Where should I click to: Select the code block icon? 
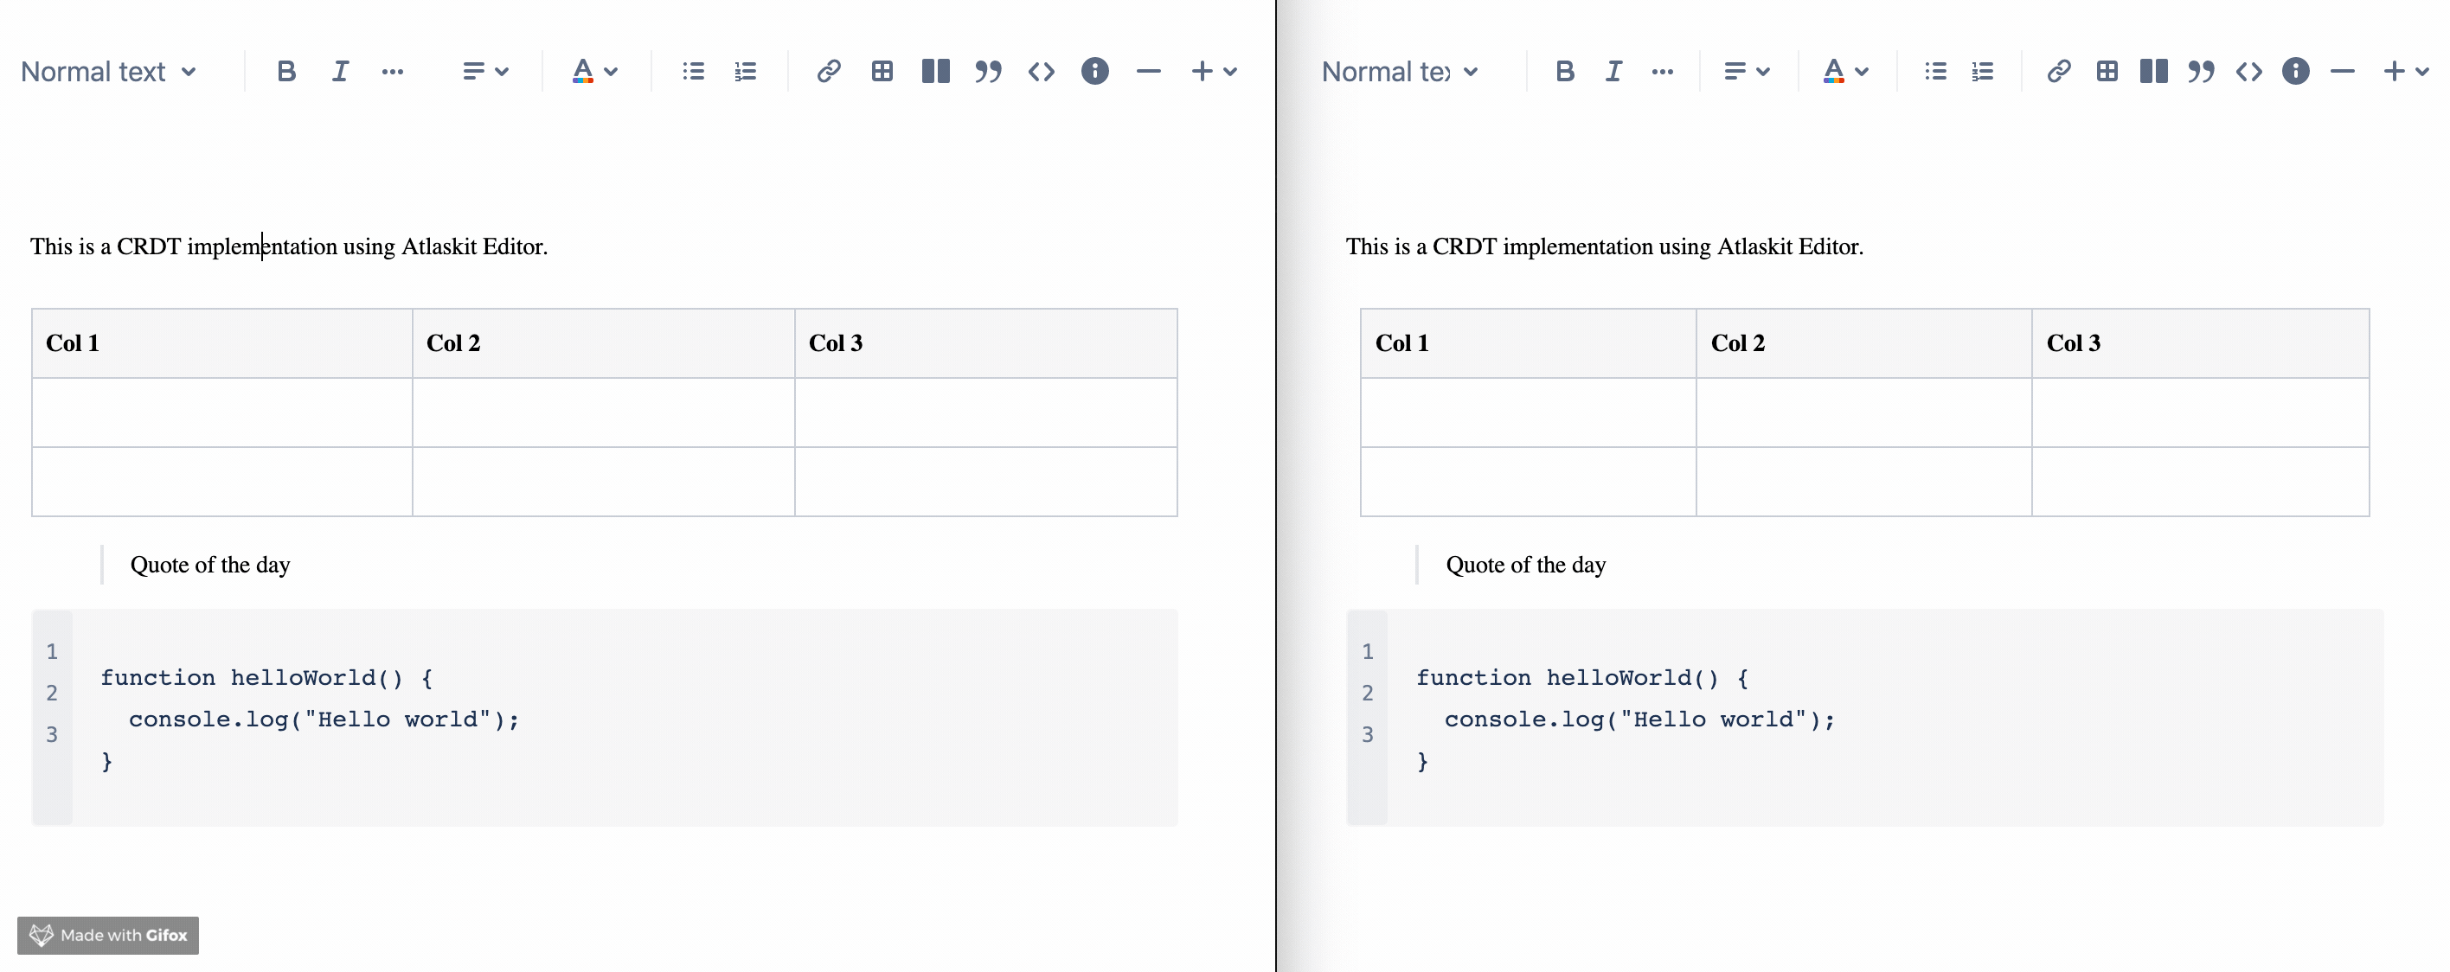(1041, 70)
